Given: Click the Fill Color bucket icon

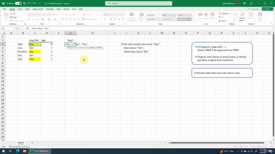Looking at the screenshot, I should tap(49, 19).
